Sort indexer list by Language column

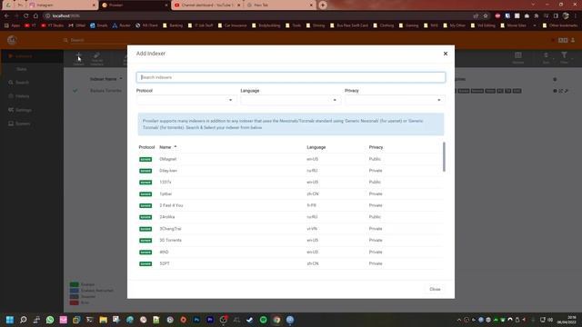tap(316, 147)
